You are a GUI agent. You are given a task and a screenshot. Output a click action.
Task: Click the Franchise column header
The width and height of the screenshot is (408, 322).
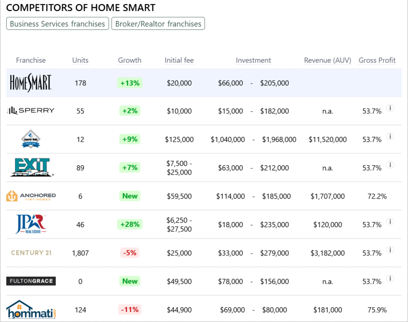[31, 60]
